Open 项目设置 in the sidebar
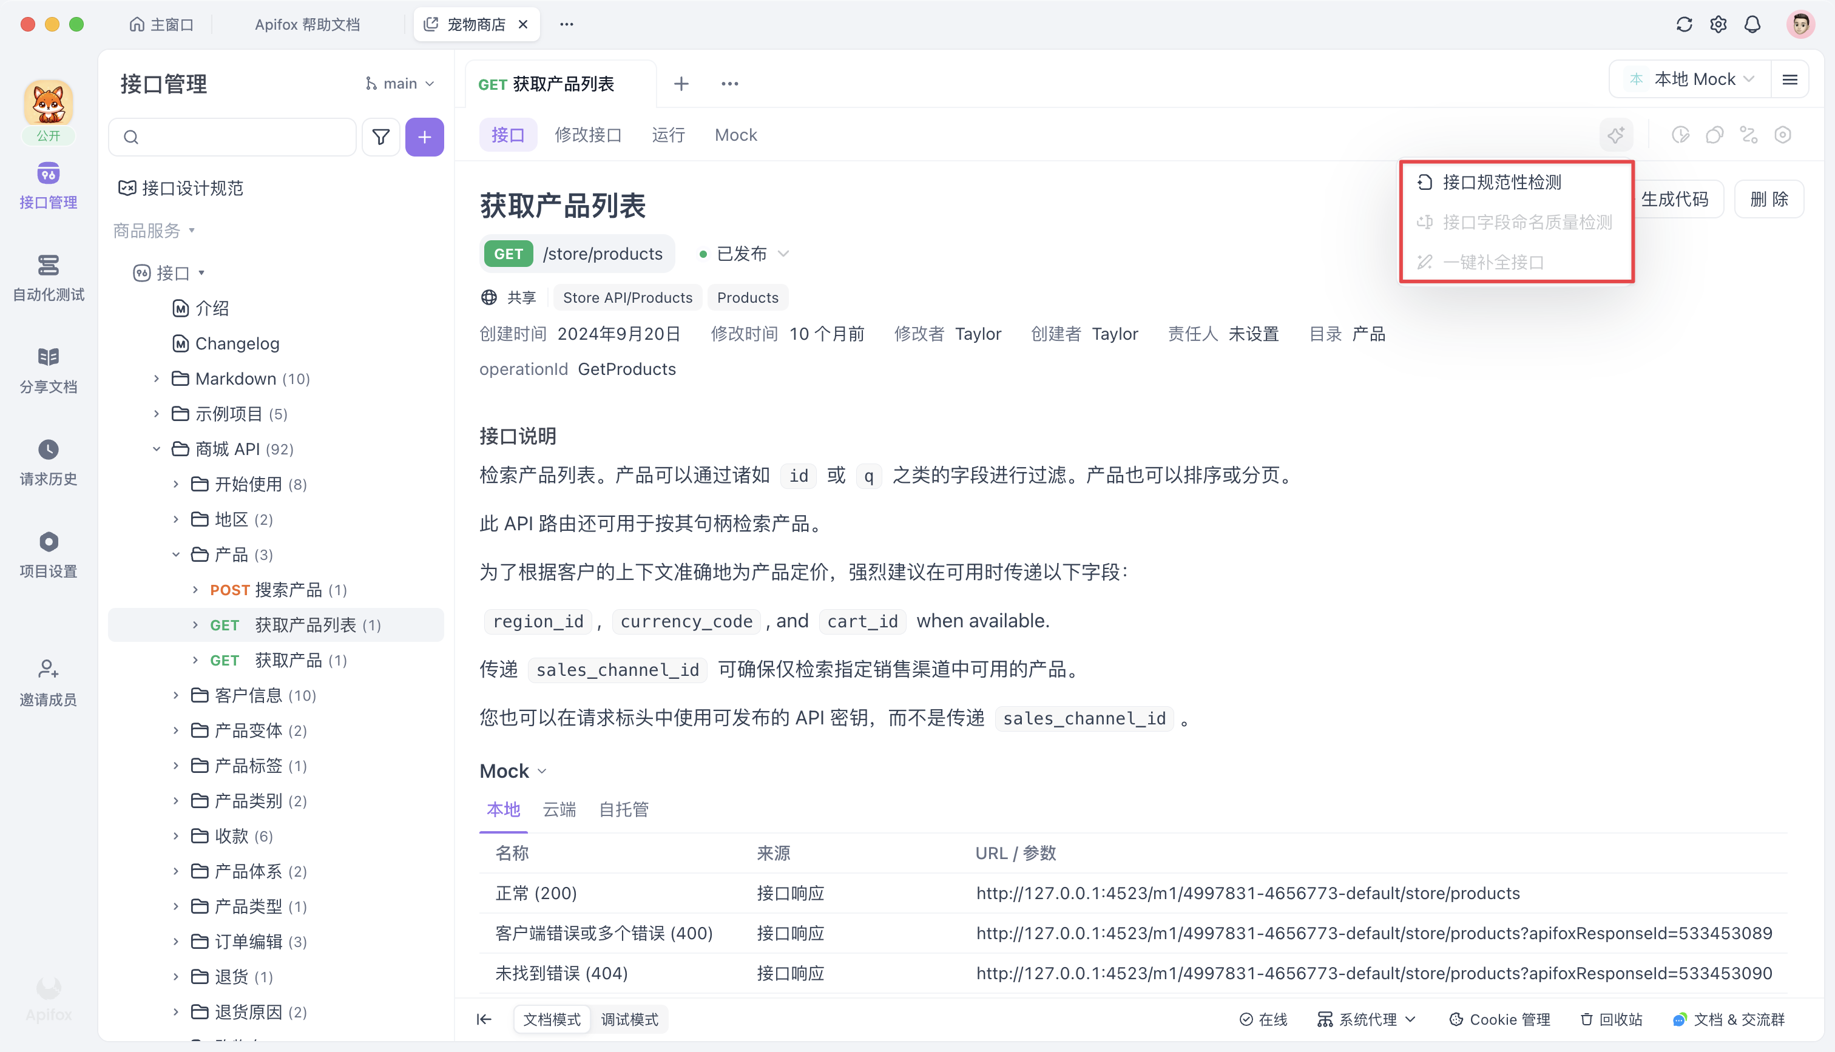 [48, 553]
